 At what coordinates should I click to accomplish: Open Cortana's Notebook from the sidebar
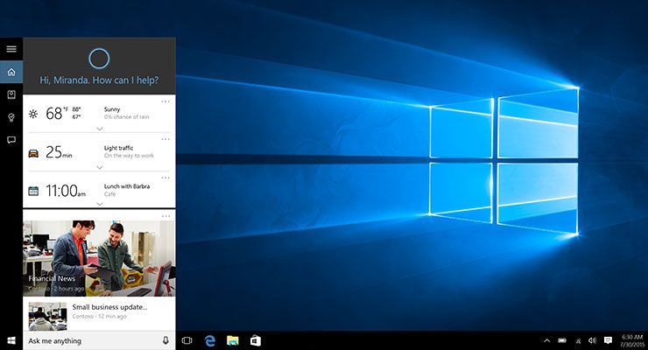point(11,94)
